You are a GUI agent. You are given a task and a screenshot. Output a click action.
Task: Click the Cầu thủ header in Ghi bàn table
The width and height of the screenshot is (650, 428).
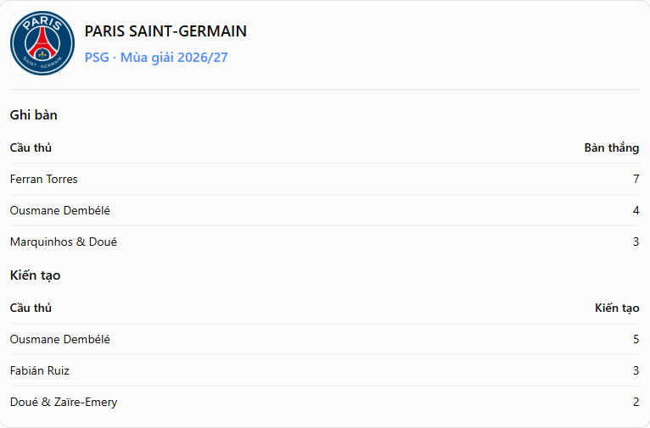tap(31, 147)
